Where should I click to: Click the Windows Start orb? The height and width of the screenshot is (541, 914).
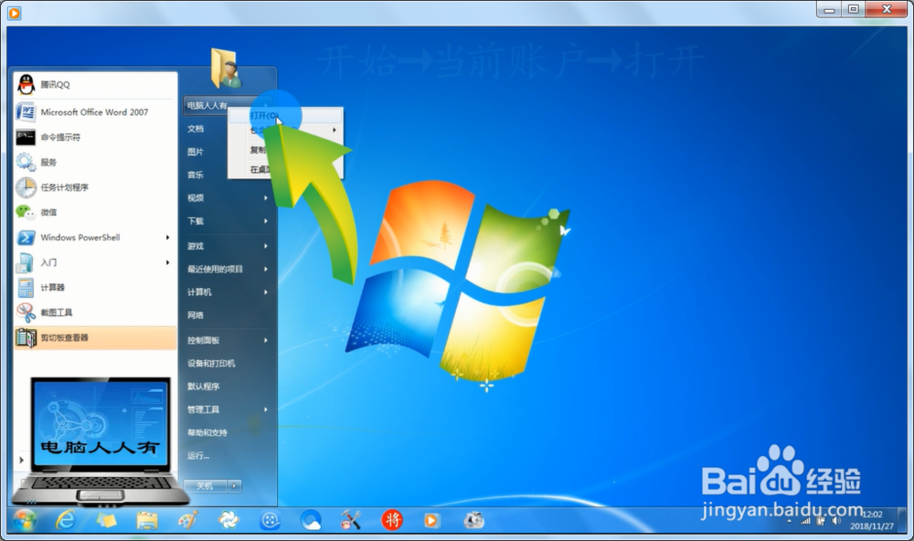pyautogui.click(x=24, y=520)
